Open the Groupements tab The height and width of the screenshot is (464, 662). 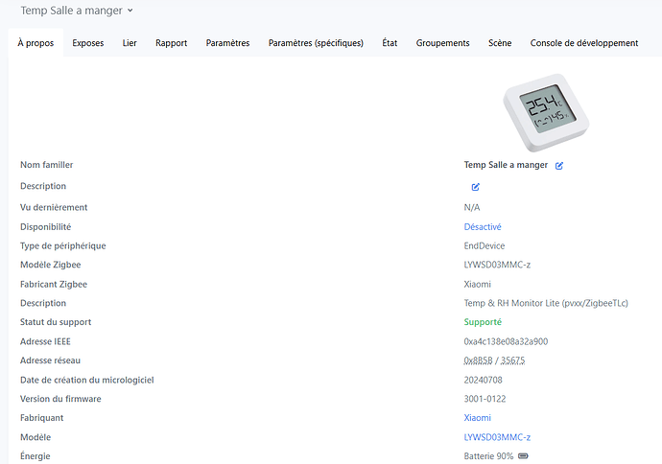[442, 43]
